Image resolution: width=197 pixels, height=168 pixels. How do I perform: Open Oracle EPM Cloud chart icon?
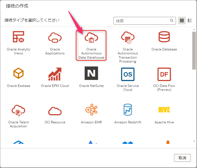point(55,74)
